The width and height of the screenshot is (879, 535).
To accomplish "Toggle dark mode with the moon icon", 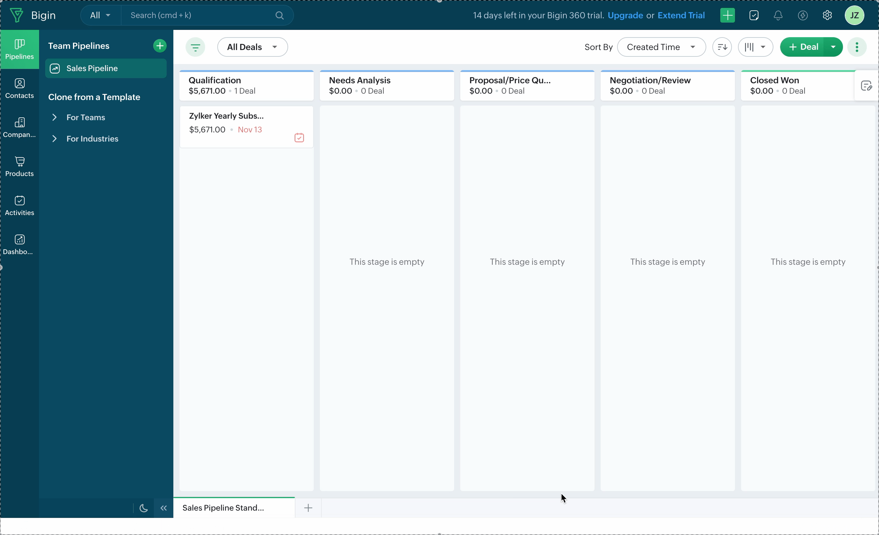I will tap(143, 508).
